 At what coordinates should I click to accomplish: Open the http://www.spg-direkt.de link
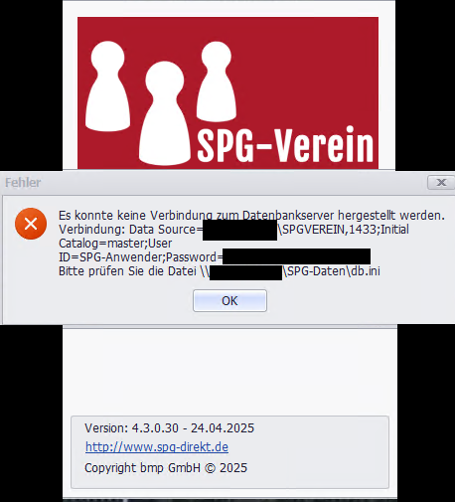click(157, 447)
